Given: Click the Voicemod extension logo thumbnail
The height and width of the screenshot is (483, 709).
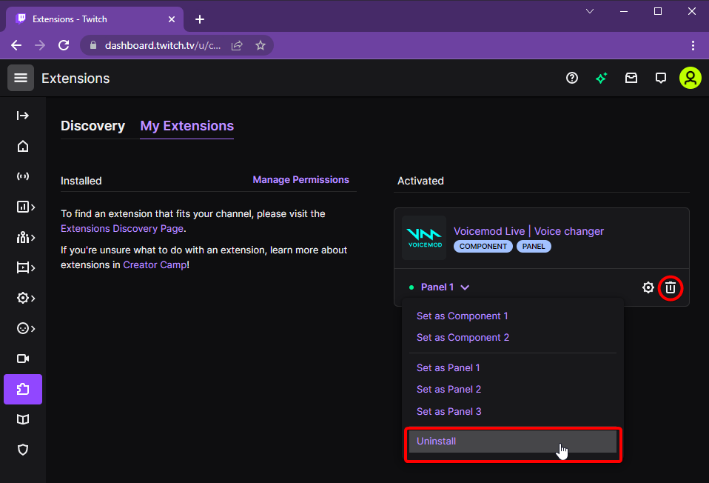Looking at the screenshot, I should 424,238.
